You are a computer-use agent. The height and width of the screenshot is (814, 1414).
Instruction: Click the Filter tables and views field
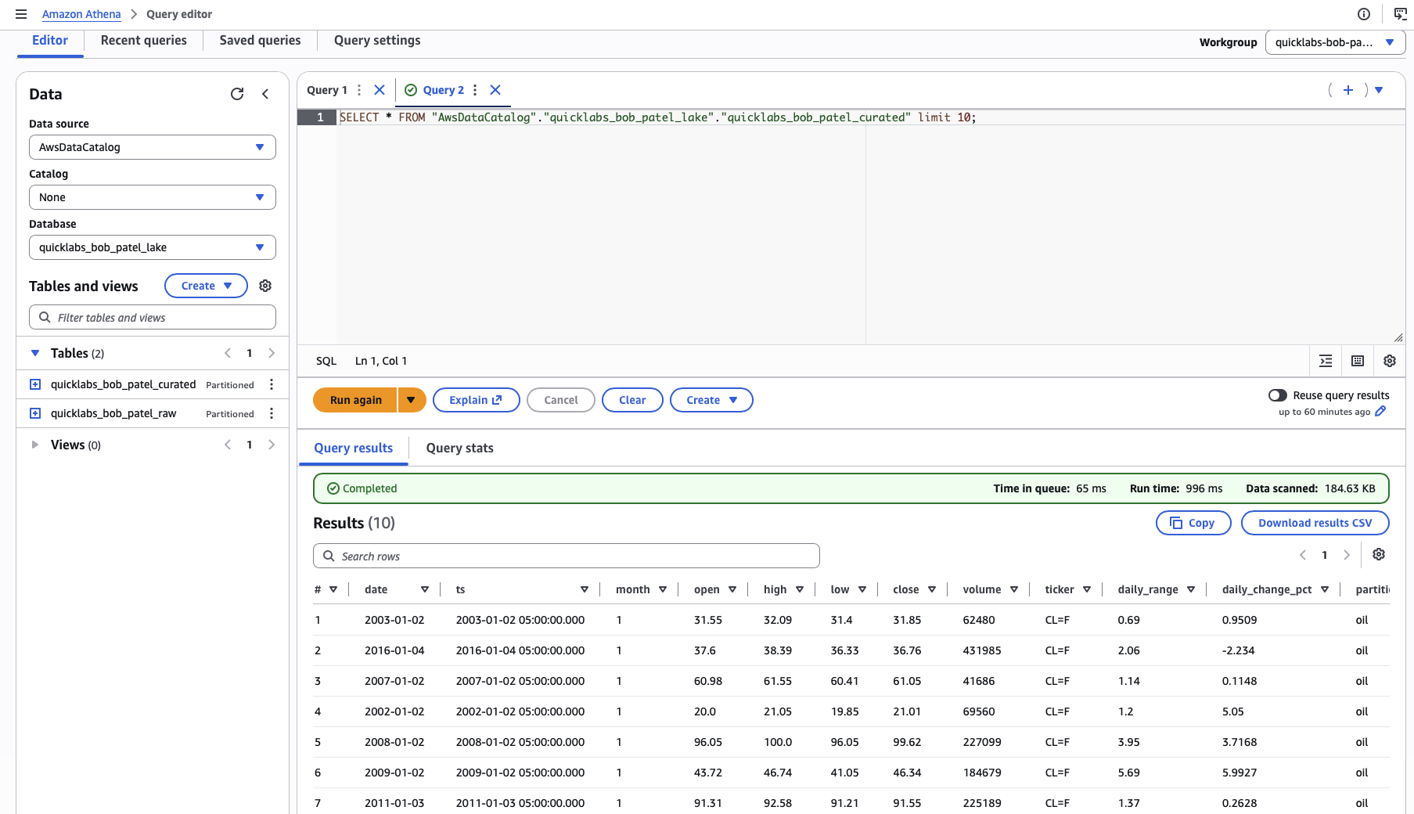pos(153,318)
